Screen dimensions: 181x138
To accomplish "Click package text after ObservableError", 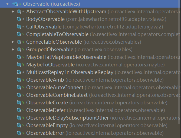I will [114, 133].
